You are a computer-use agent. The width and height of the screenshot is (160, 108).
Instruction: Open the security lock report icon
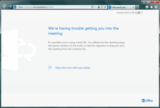coord(99,7)
